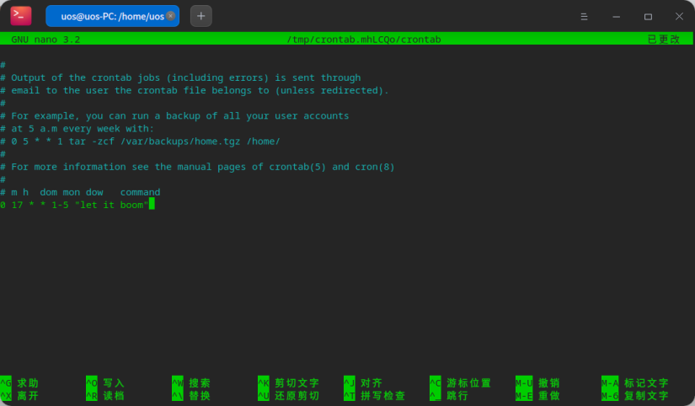
Task: Open a new terminal tab with plus button
Action: tap(200, 16)
